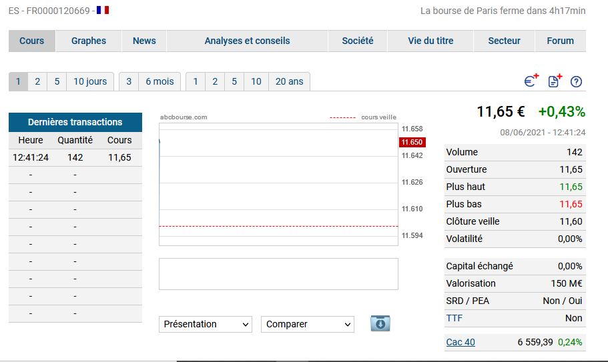The width and height of the screenshot is (608, 362).
Task: Select the 10 years chart period
Action: pyautogui.click(x=256, y=82)
